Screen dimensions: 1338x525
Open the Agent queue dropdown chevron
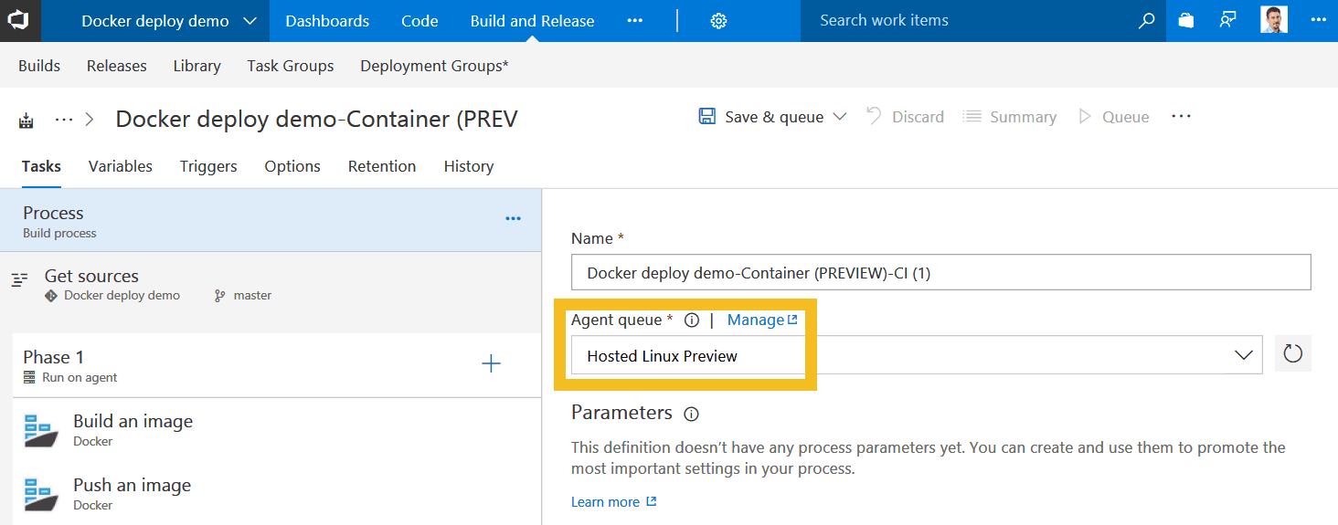[1244, 355]
